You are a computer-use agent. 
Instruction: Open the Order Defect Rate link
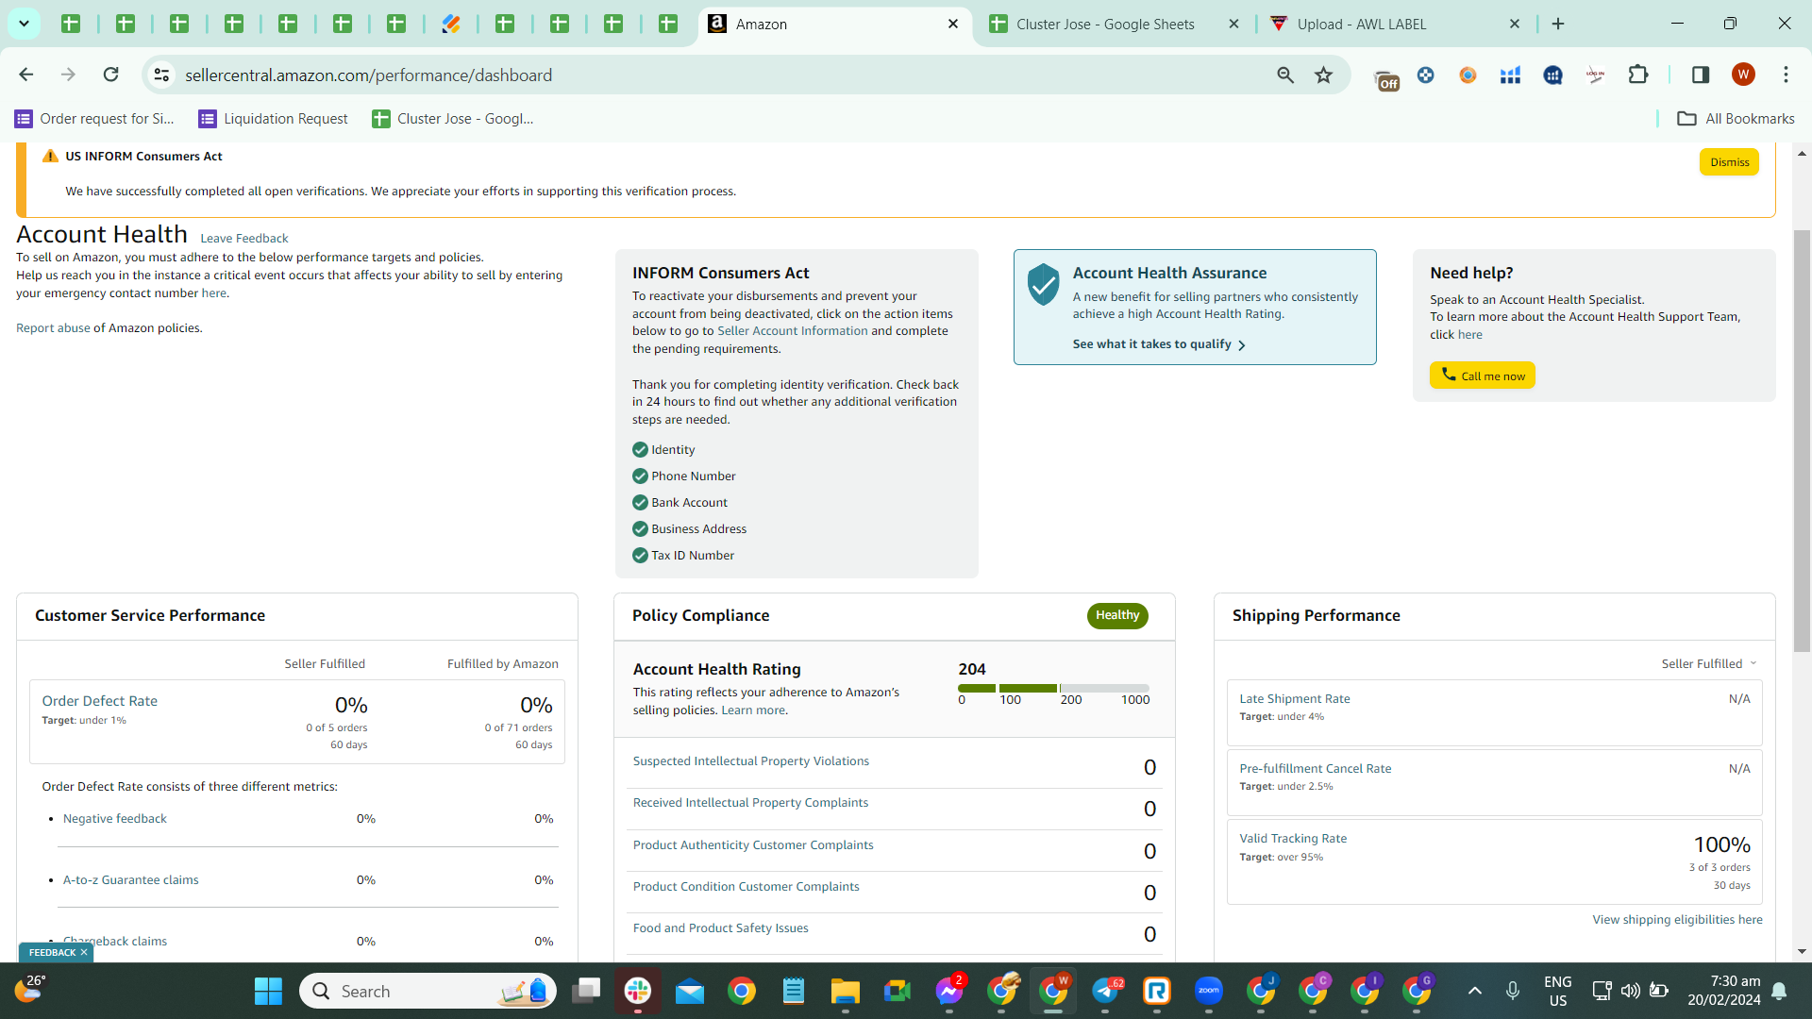(100, 701)
